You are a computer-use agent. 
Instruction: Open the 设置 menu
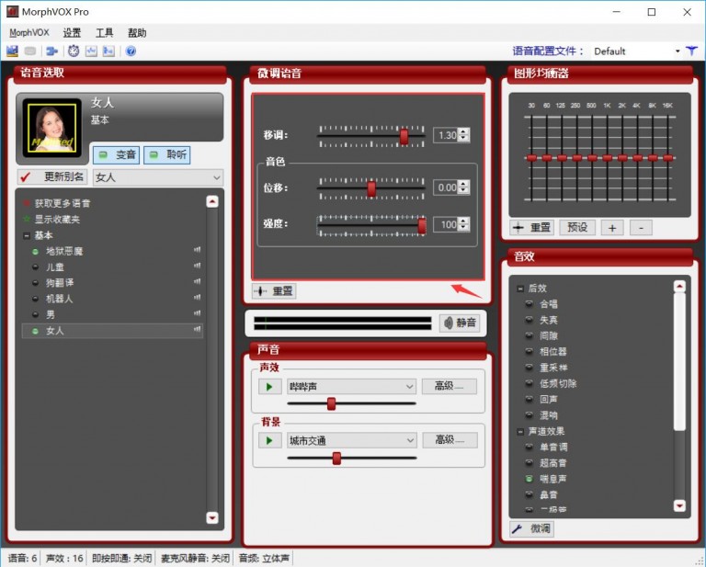72,32
